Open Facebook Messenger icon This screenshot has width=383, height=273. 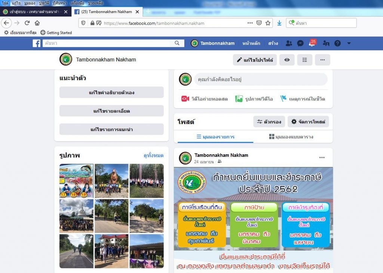pos(300,43)
